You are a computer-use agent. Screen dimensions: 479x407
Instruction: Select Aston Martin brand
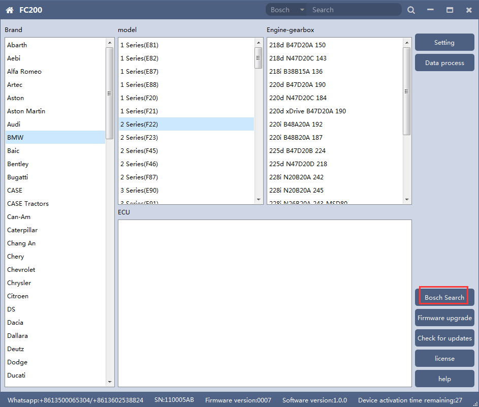(55, 111)
